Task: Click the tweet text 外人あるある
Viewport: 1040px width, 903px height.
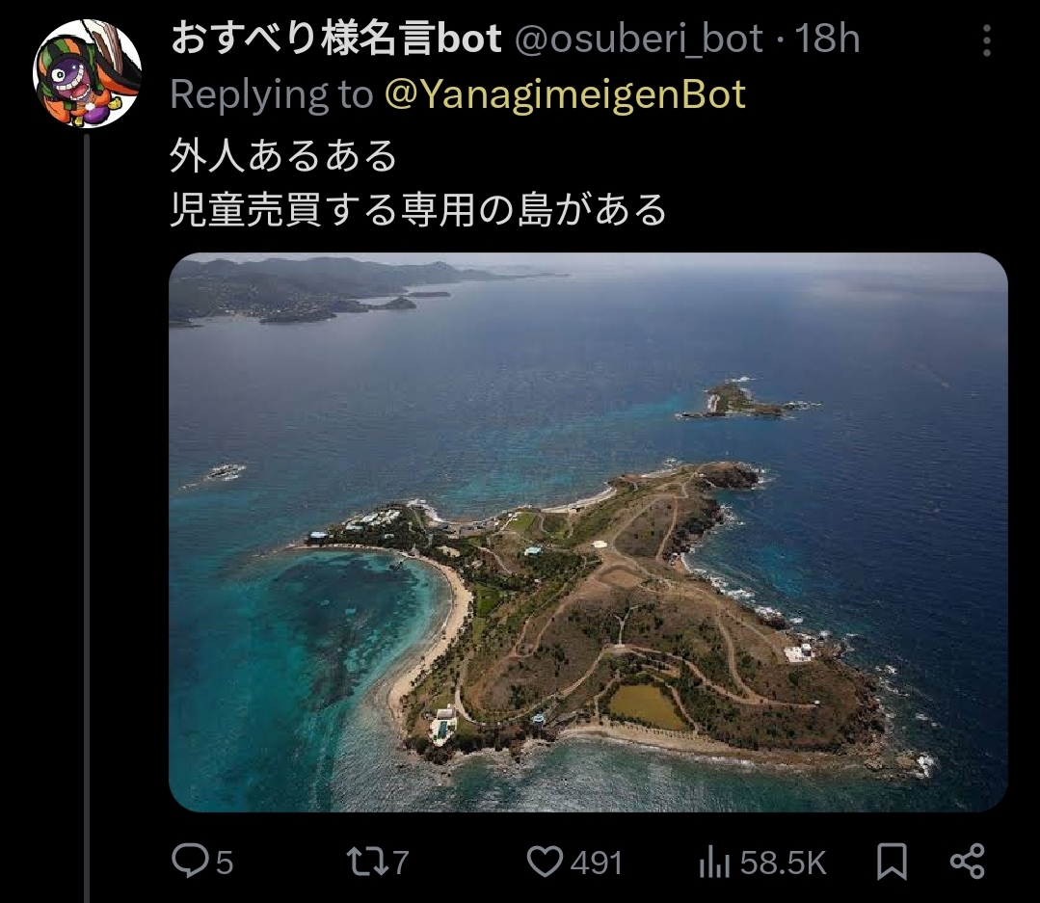Action: pos(283,156)
